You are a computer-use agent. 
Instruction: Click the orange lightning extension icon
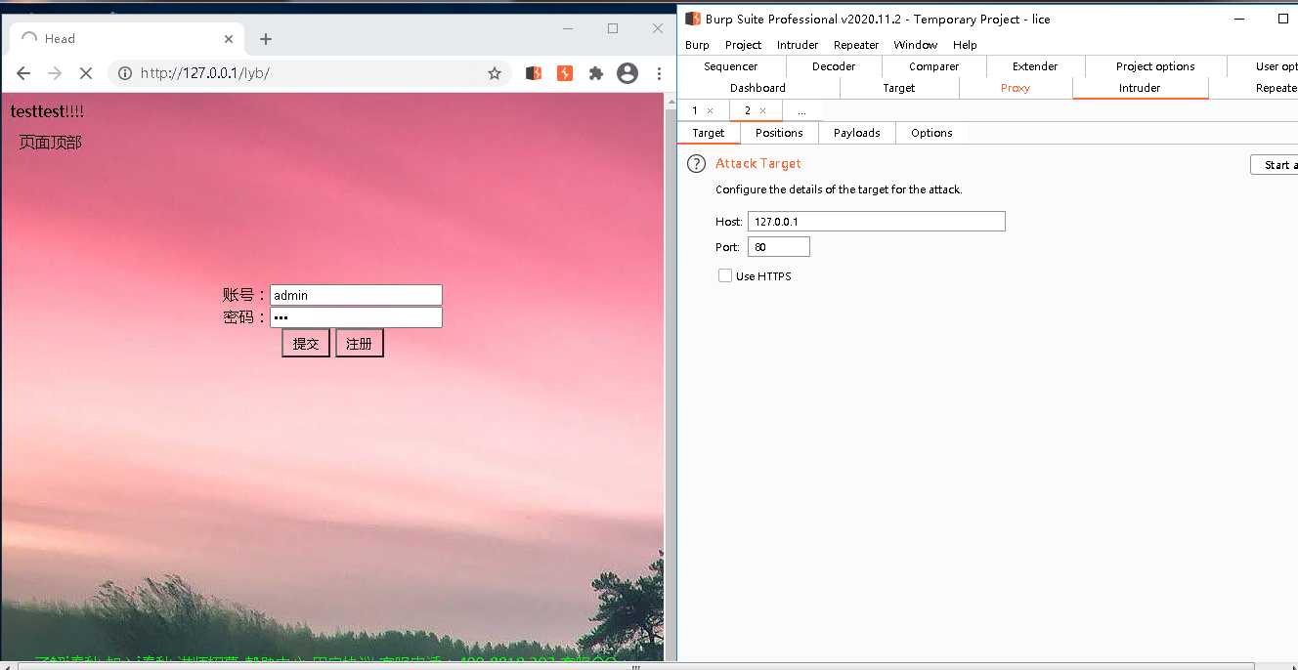pos(565,73)
